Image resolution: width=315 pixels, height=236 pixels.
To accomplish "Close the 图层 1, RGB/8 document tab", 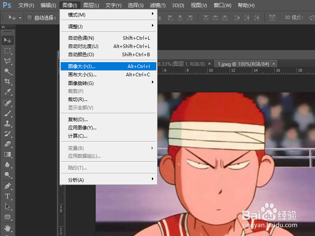I will click(209, 64).
